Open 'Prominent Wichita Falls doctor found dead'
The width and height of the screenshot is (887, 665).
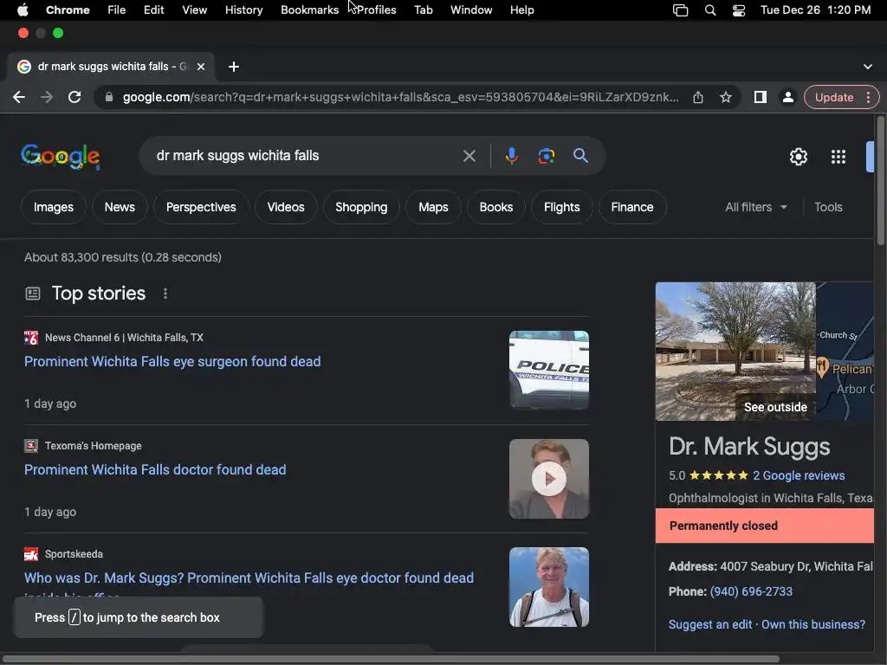point(155,470)
